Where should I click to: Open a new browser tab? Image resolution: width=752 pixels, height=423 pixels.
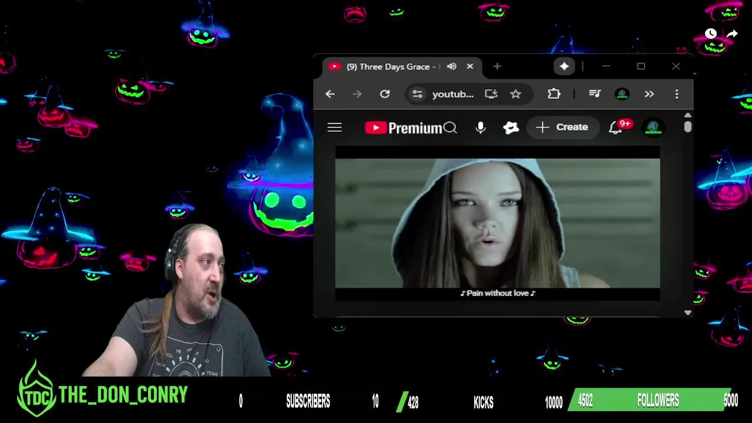pyautogui.click(x=497, y=66)
